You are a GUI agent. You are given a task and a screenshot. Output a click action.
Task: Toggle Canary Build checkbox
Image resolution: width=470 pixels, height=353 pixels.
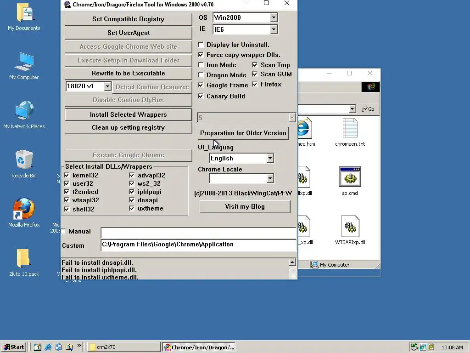click(201, 97)
